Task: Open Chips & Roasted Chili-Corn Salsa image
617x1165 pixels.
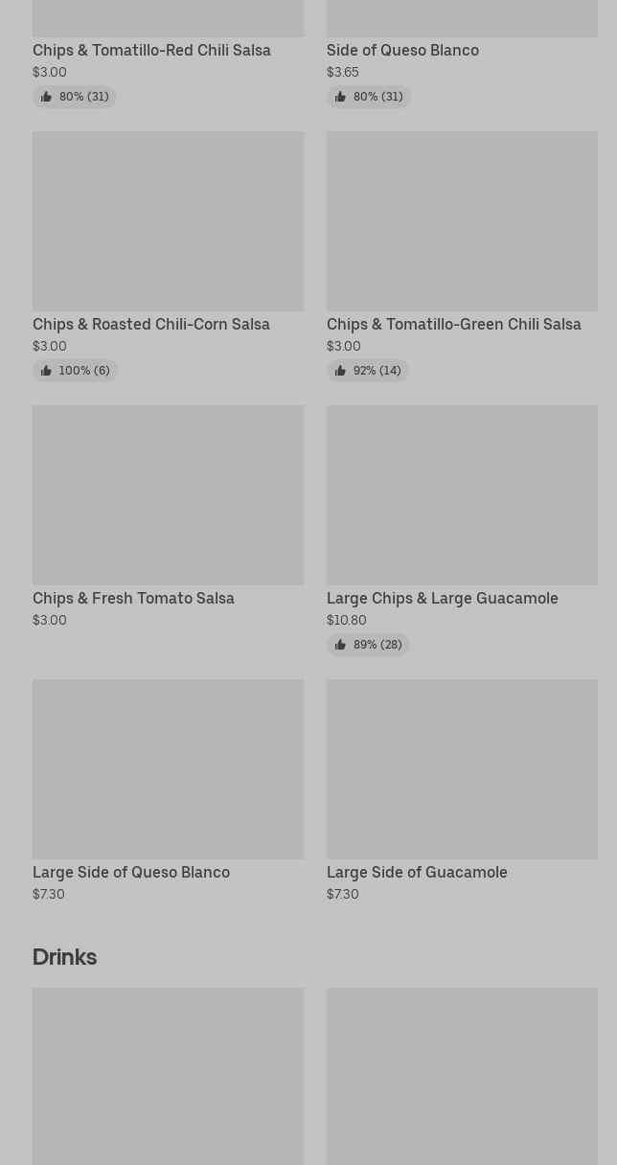Action: click(x=168, y=221)
